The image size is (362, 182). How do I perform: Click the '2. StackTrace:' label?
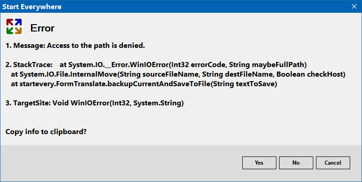[29, 65]
